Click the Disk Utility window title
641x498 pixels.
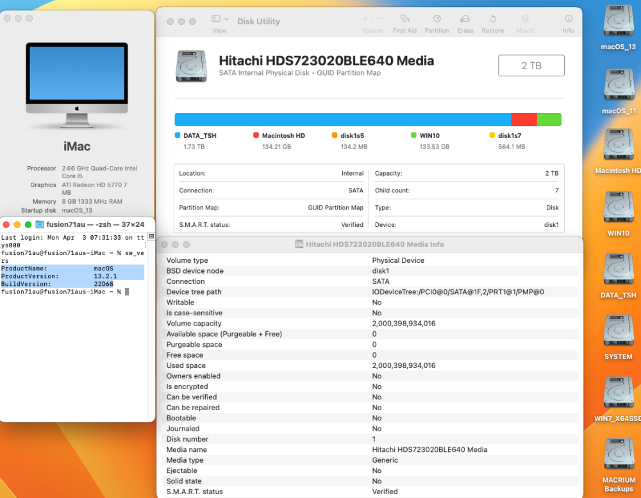pyautogui.click(x=259, y=21)
